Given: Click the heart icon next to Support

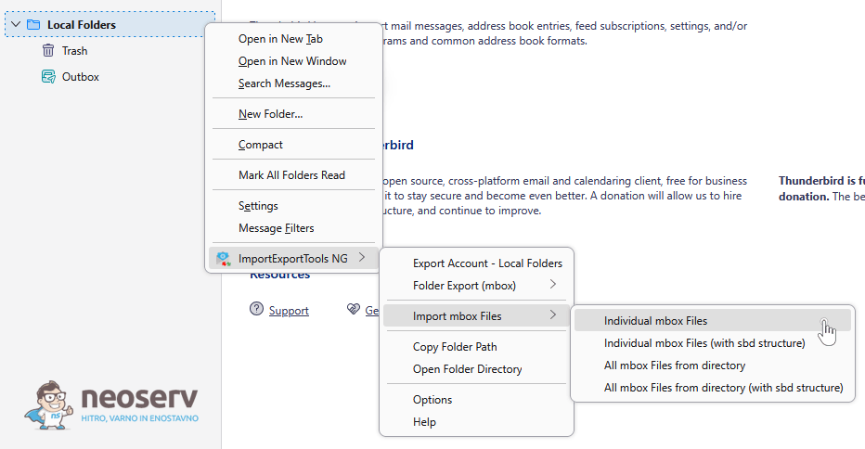Looking at the screenshot, I should tap(353, 310).
